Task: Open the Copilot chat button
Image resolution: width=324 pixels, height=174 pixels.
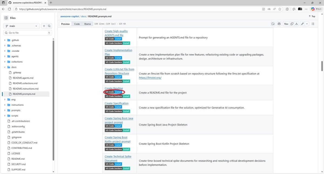Action: pos(316,9)
